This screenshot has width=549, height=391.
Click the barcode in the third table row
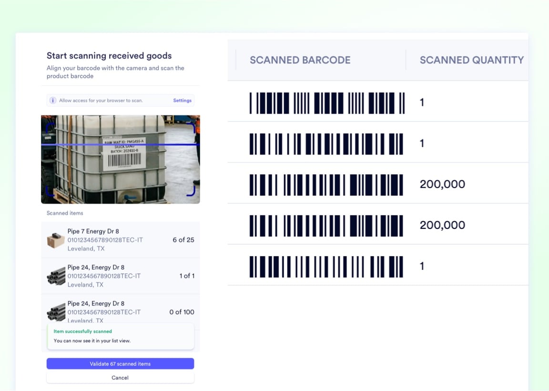point(326,185)
